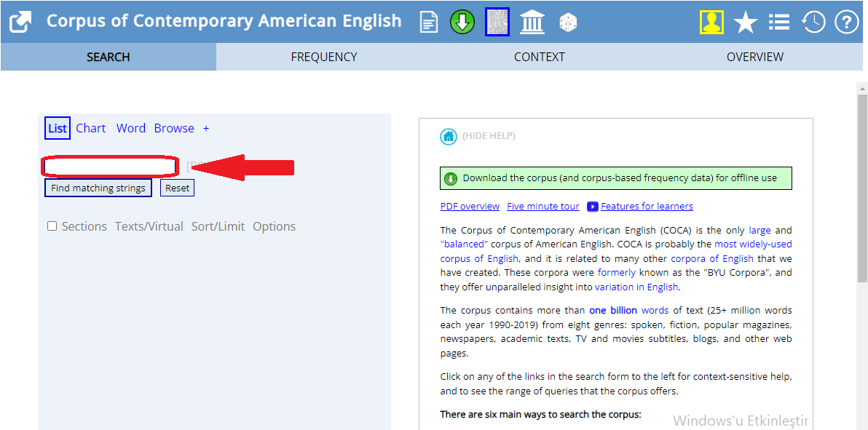
Task: Click the Find matching strings button
Action: tap(98, 188)
